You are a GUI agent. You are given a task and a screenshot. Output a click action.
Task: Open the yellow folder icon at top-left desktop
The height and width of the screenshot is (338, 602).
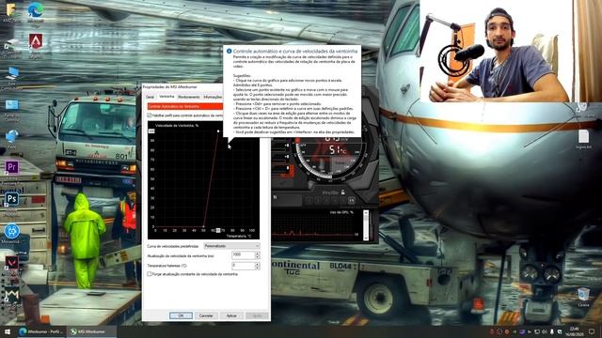click(10, 9)
